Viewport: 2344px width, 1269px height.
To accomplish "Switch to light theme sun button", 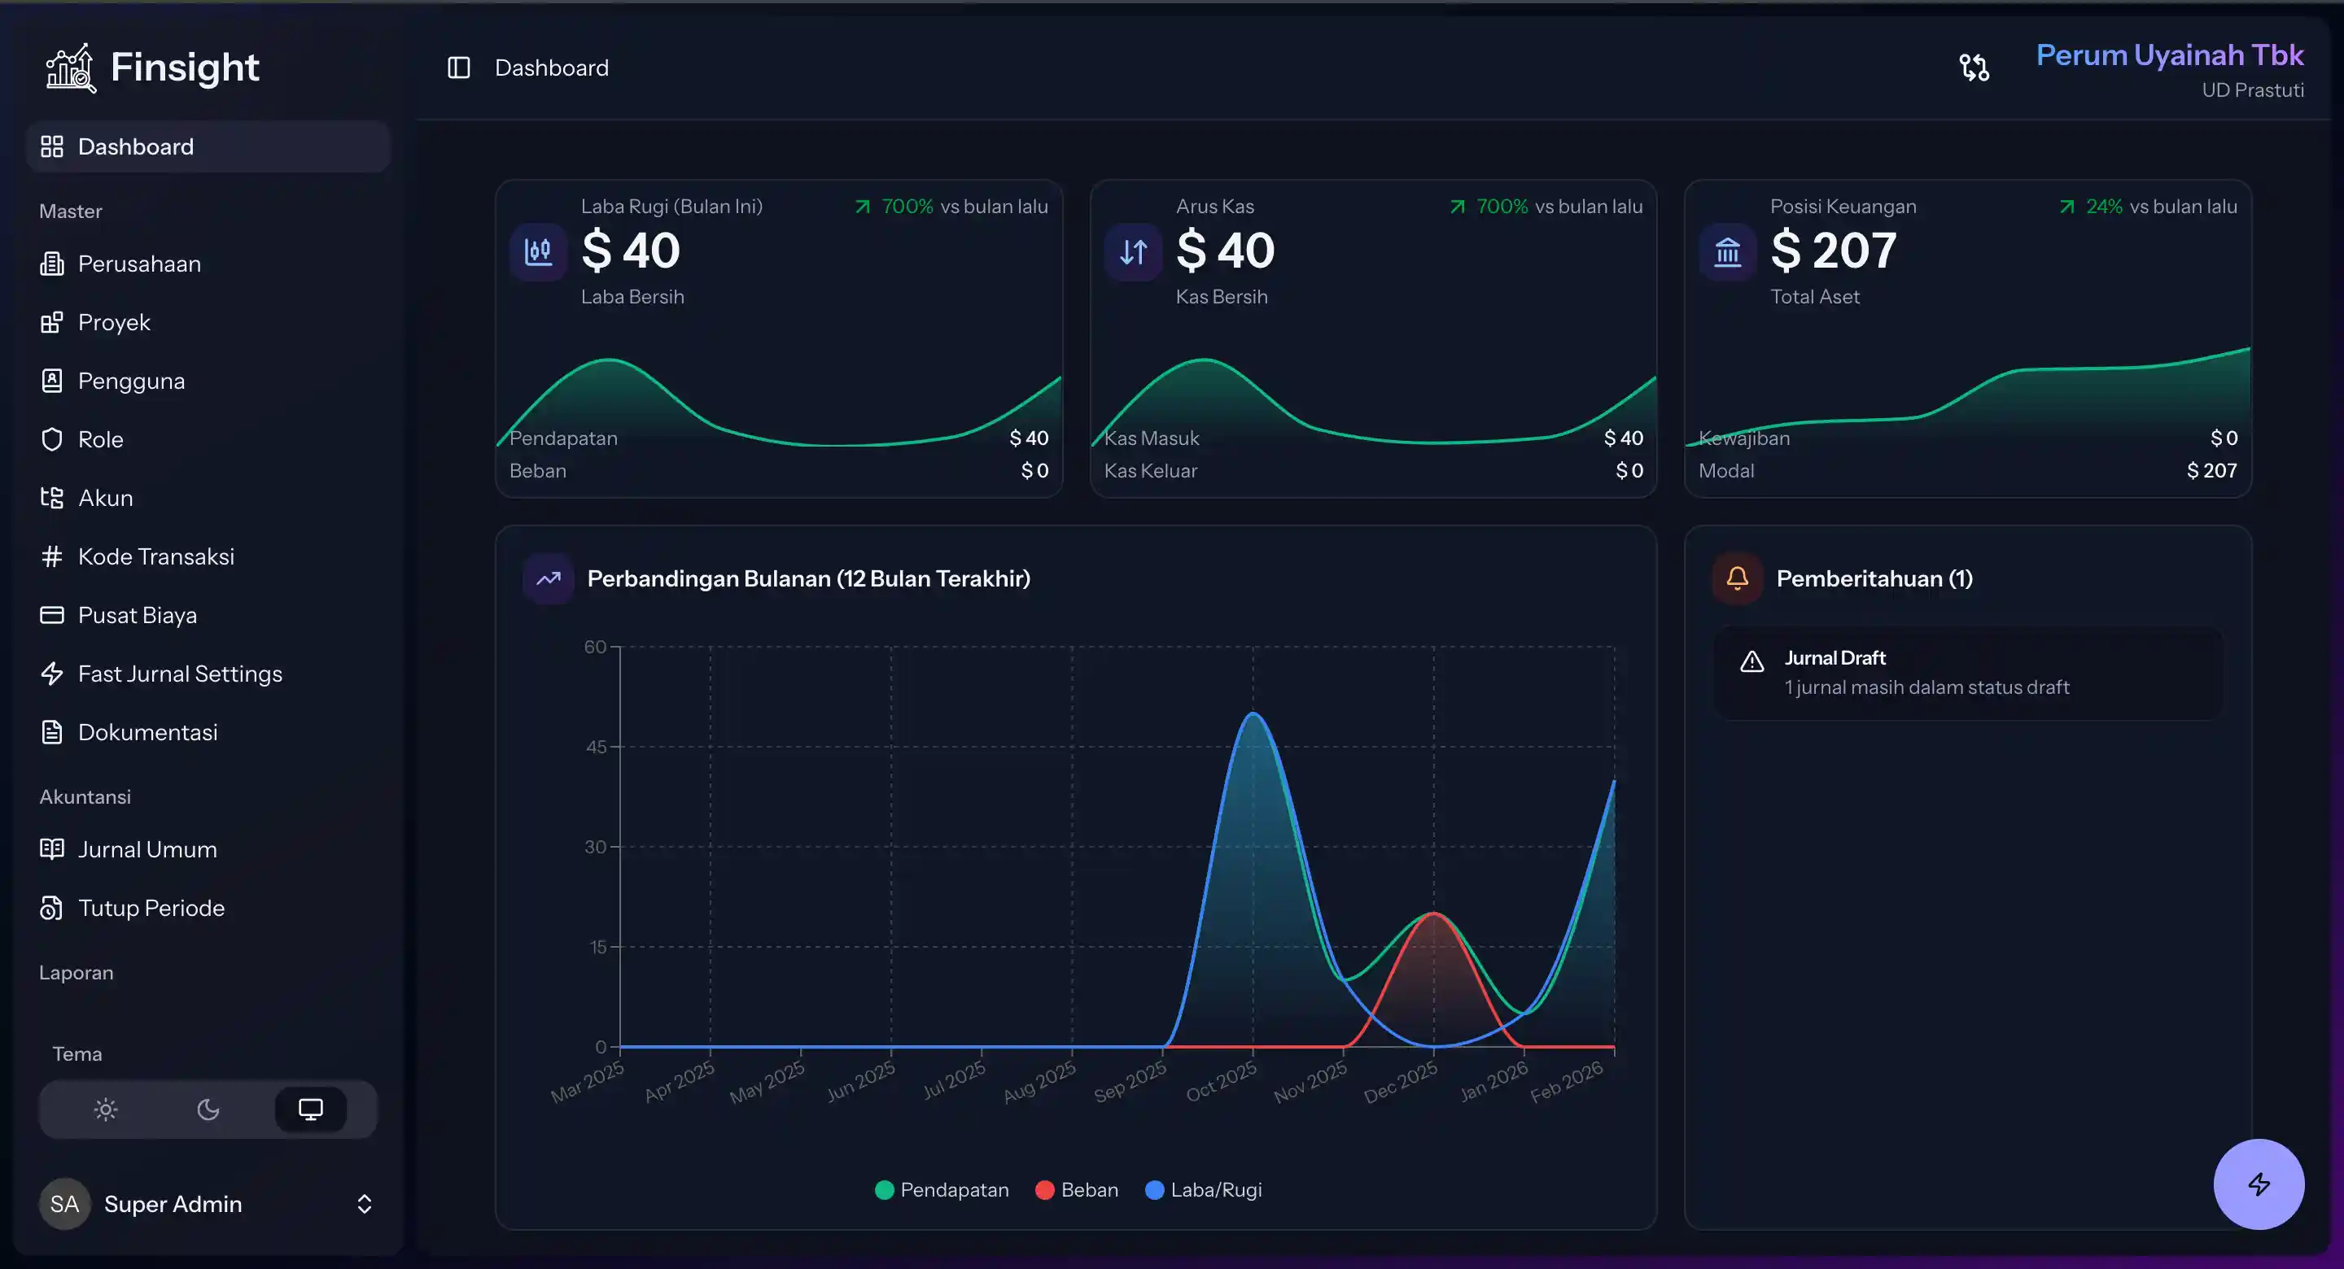I will click(106, 1110).
